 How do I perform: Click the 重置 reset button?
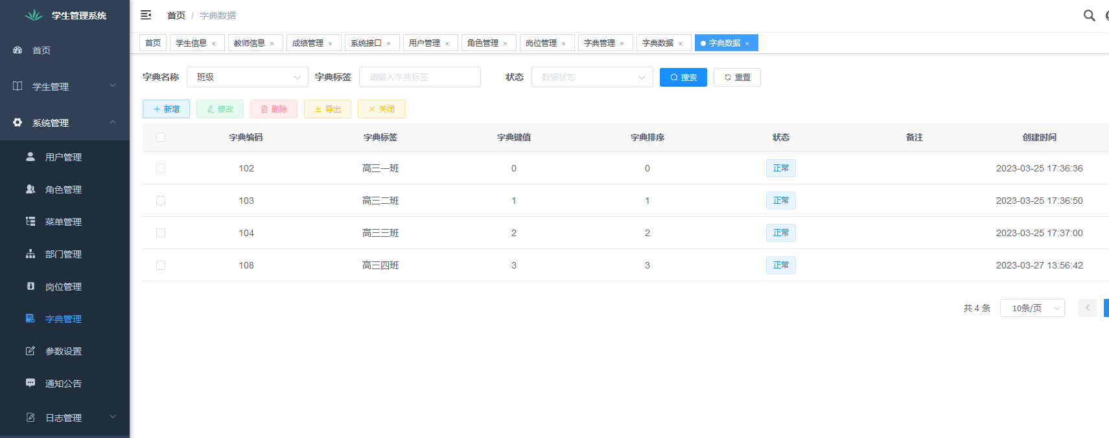point(737,77)
